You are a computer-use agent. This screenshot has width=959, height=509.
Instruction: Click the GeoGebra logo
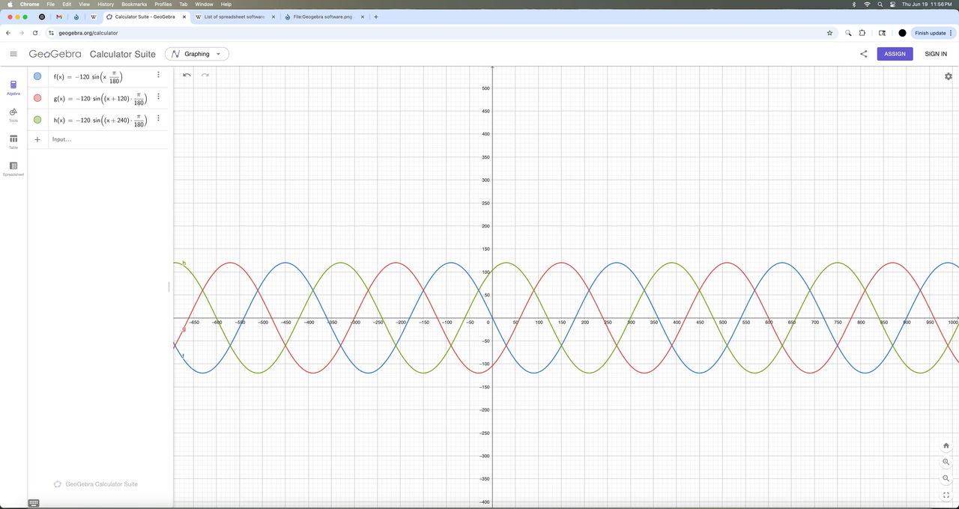(55, 54)
